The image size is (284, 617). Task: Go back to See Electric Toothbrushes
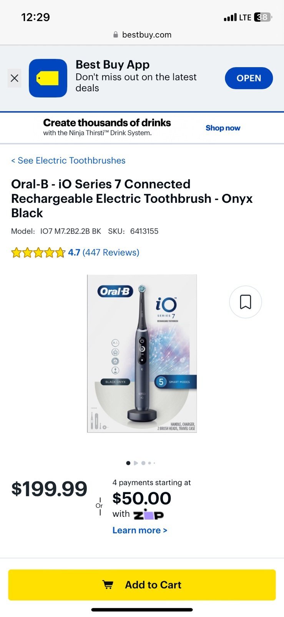[68, 160]
